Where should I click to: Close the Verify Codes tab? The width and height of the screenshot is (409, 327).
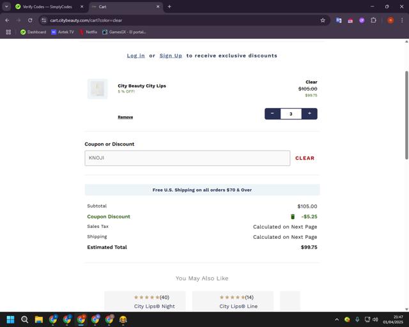tap(82, 7)
